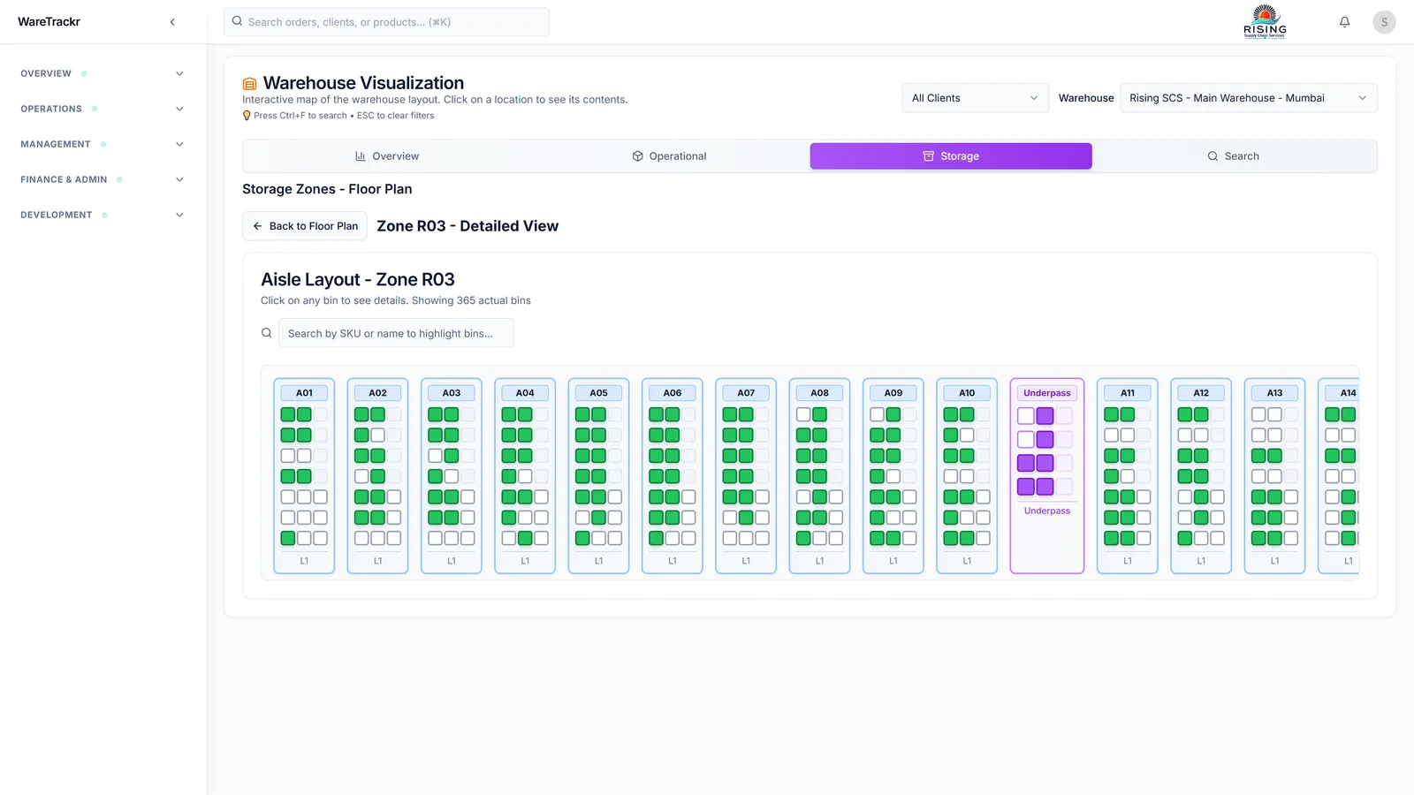
Task: Click the A13 aisle header
Action: tap(1274, 393)
